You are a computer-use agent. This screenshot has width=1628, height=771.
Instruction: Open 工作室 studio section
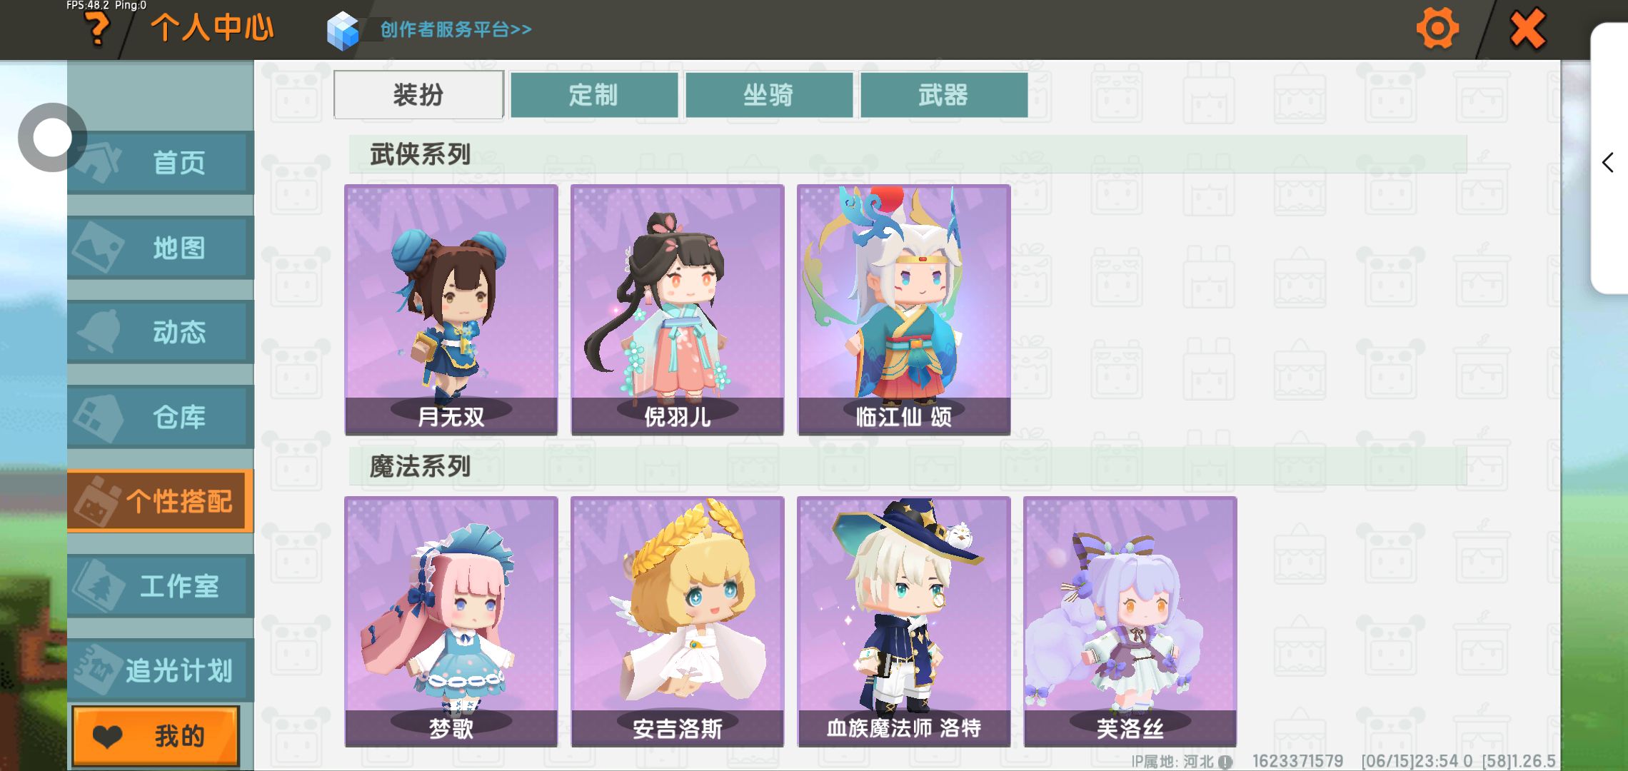click(161, 585)
